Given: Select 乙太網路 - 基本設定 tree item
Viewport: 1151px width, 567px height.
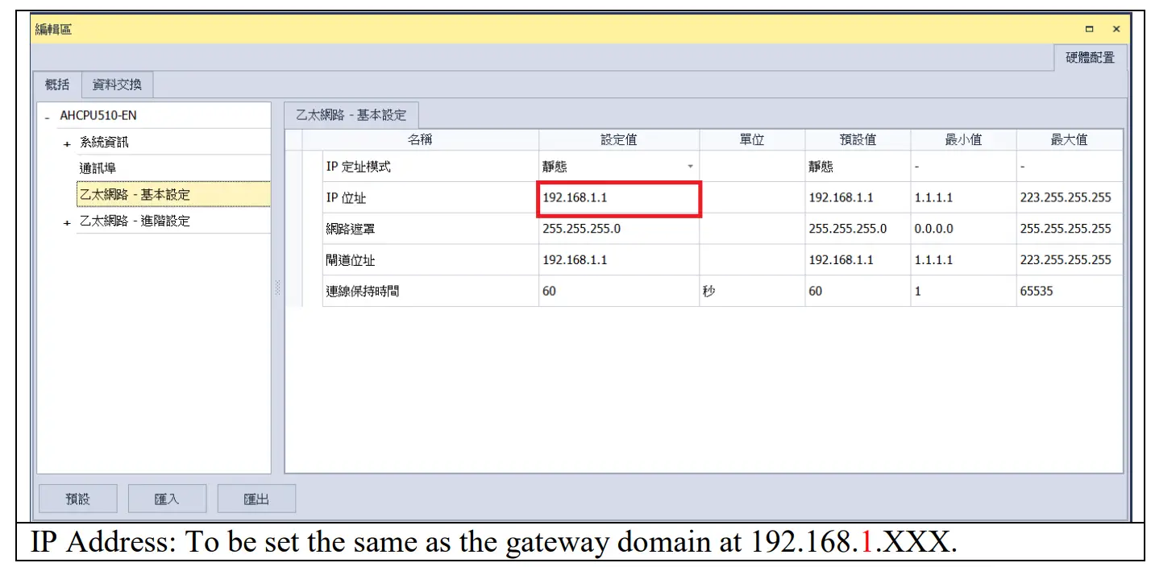Looking at the screenshot, I should pyautogui.click(x=173, y=194).
